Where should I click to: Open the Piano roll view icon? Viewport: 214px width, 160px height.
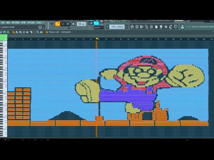tap(142, 27)
